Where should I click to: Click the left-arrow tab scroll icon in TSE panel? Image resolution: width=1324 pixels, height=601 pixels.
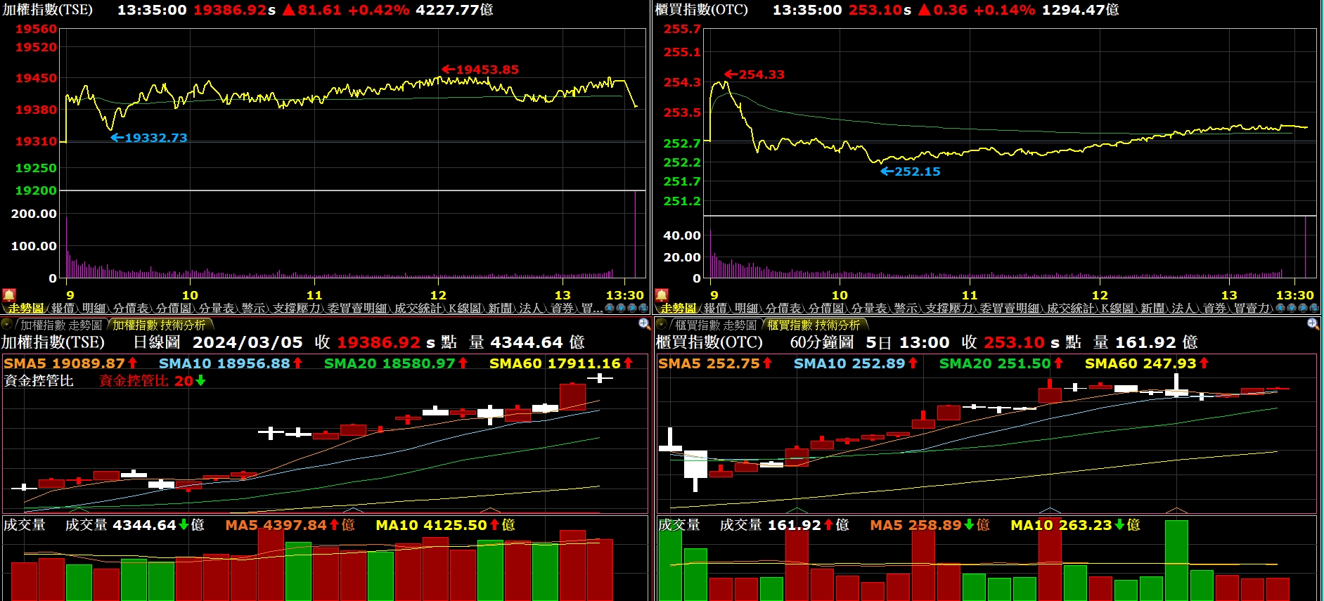click(610, 308)
